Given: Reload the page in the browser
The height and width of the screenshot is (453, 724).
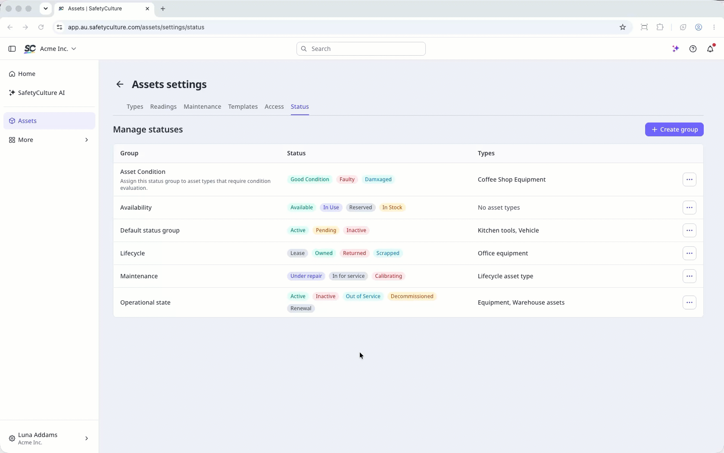Looking at the screenshot, I should 41,27.
